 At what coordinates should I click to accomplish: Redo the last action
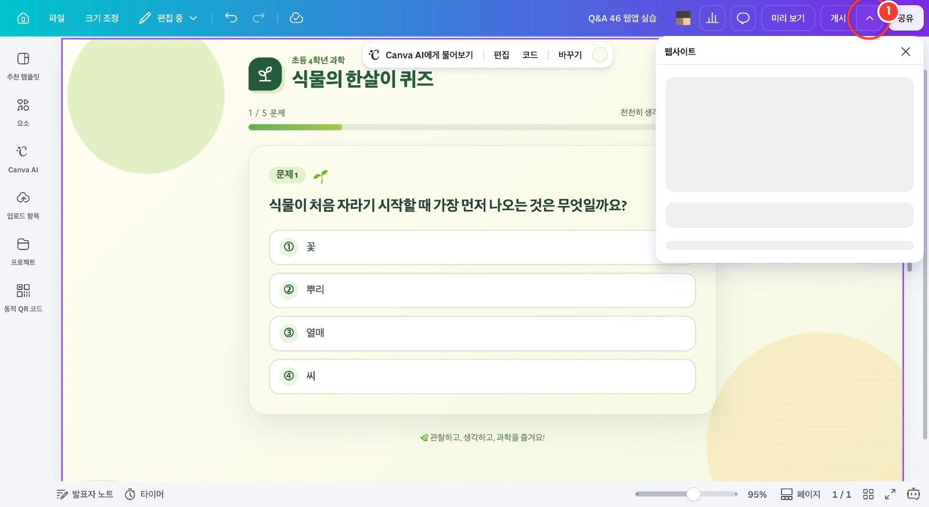click(x=258, y=18)
